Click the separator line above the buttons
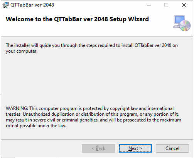 [x=97, y=139]
